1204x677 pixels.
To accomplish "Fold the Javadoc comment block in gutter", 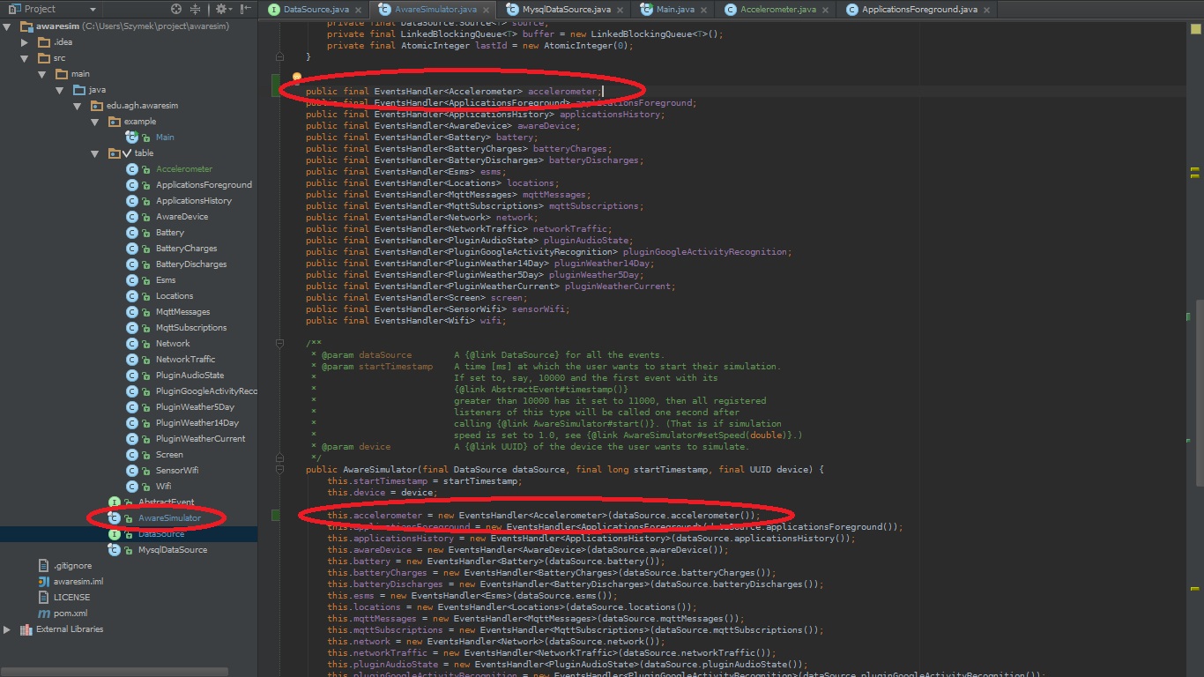I will coord(280,343).
